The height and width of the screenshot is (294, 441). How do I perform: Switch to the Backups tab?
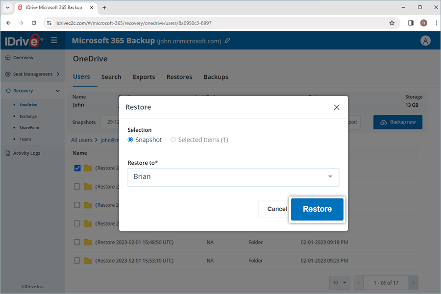[216, 77]
